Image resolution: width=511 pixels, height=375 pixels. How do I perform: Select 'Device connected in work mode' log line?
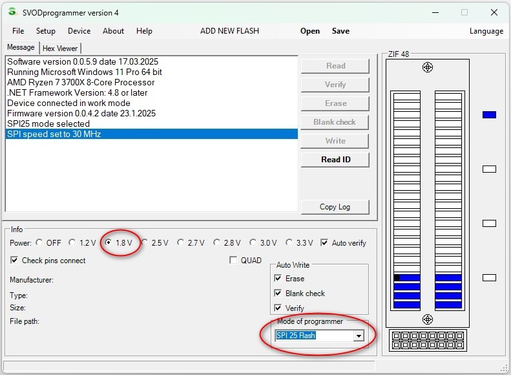click(x=152, y=103)
